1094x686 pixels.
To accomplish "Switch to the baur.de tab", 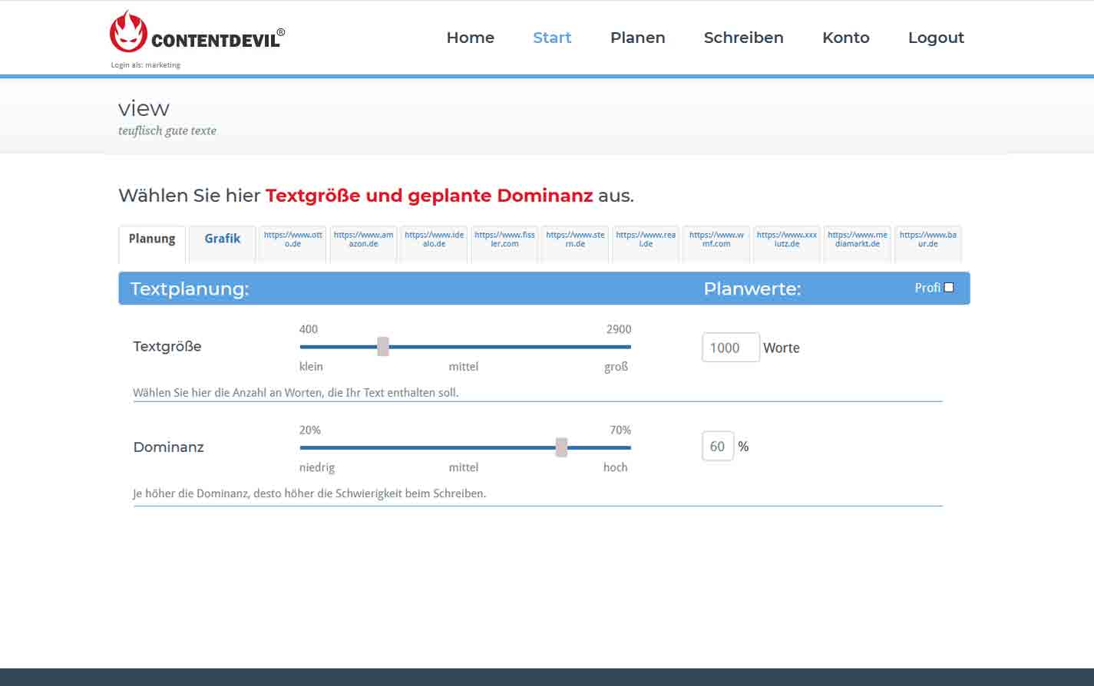I will click(927, 239).
